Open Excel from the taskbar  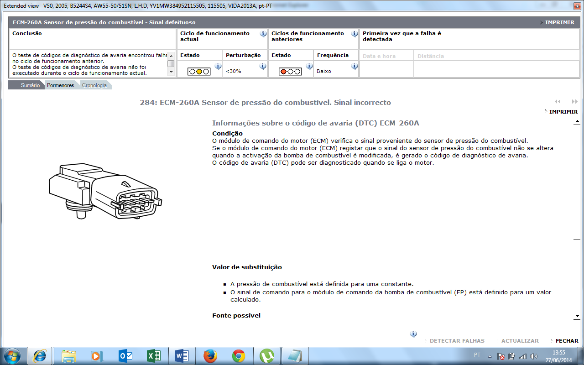pos(154,355)
